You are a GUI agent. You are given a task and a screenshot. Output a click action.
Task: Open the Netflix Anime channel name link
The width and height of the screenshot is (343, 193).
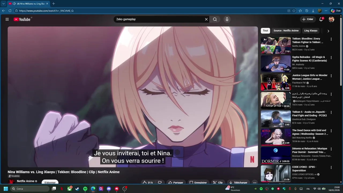(26, 181)
